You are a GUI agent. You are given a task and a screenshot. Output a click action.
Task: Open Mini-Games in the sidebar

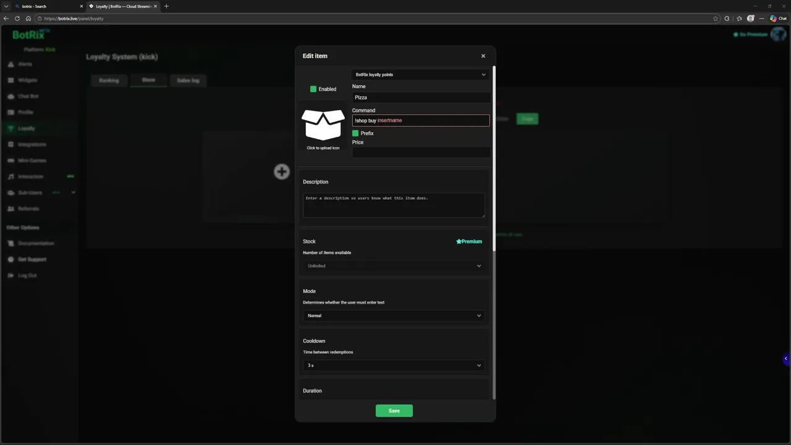pyautogui.click(x=32, y=161)
